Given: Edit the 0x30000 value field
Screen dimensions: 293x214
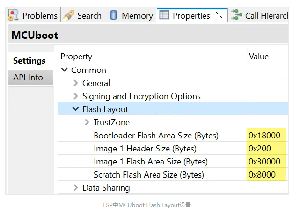Looking at the screenshot, I should pos(266,161).
